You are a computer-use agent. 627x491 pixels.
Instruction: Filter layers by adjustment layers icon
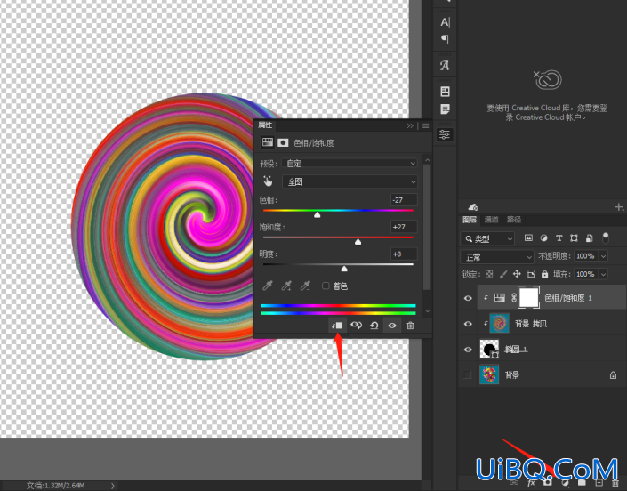click(543, 237)
